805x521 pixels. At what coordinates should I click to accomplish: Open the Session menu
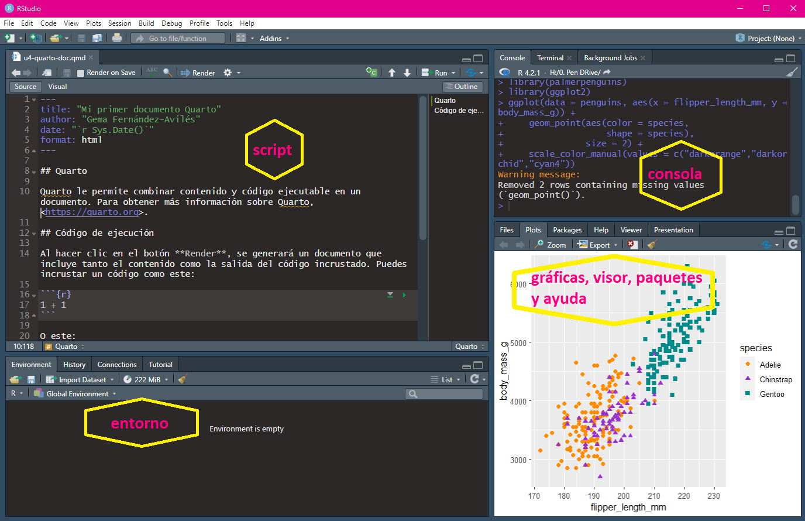point(119,23)
